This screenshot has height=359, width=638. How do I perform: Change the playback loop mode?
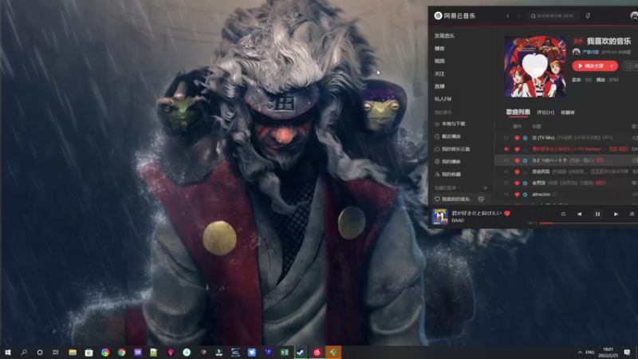click(x=563, y=214)
